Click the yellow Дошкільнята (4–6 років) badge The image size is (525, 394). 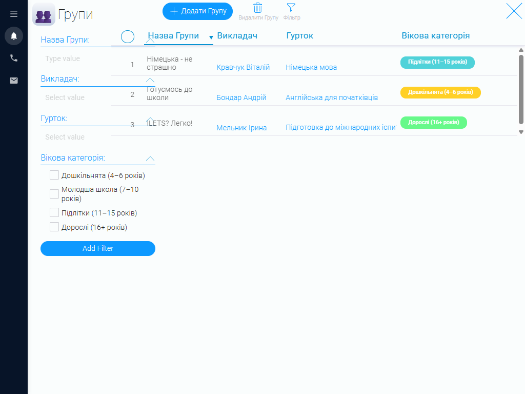440,92
